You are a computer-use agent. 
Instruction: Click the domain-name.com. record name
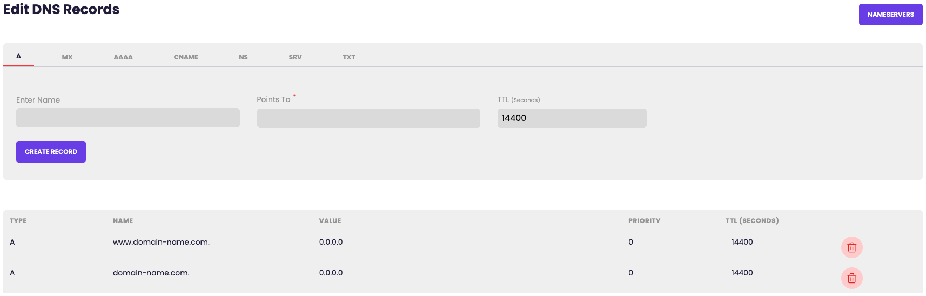click(x=151, y=273)
